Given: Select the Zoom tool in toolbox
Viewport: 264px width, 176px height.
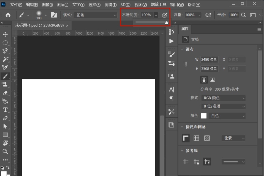Looking at the screenshot, I should (x=5, y=151).
